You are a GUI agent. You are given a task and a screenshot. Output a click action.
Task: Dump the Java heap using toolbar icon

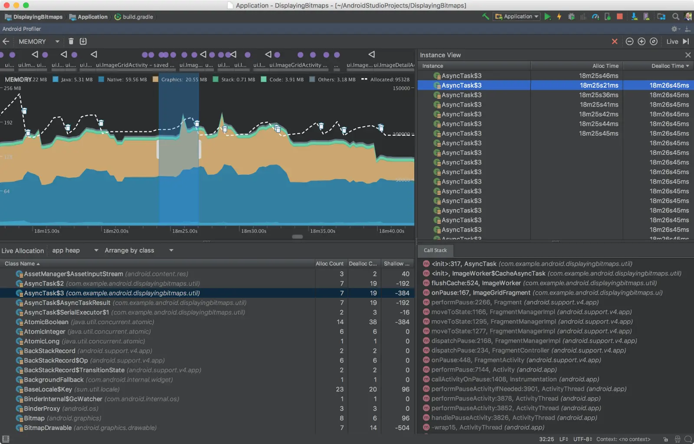83,41
